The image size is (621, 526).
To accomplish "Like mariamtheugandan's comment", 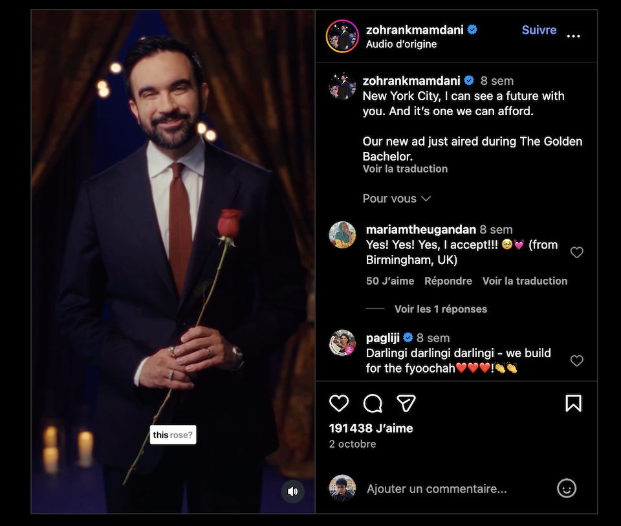I will click(x=576, y=252).
